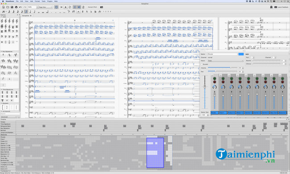Toggle the Concert Pitch button
Viewport: 290px width, 174px height.
pos(92,7)
